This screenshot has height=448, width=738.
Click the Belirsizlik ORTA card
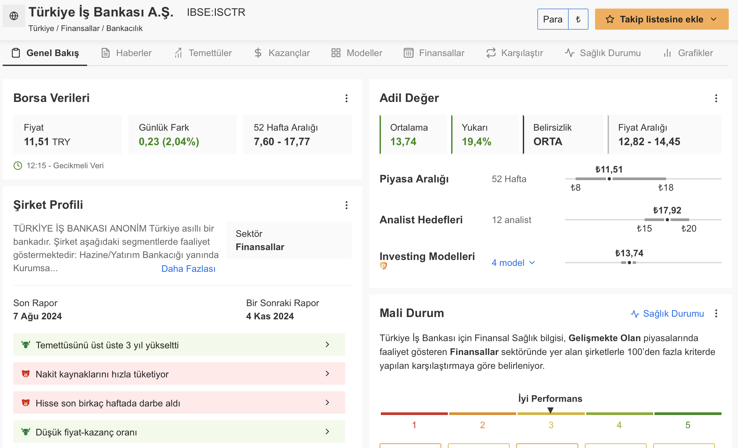[x=563, y=135]
